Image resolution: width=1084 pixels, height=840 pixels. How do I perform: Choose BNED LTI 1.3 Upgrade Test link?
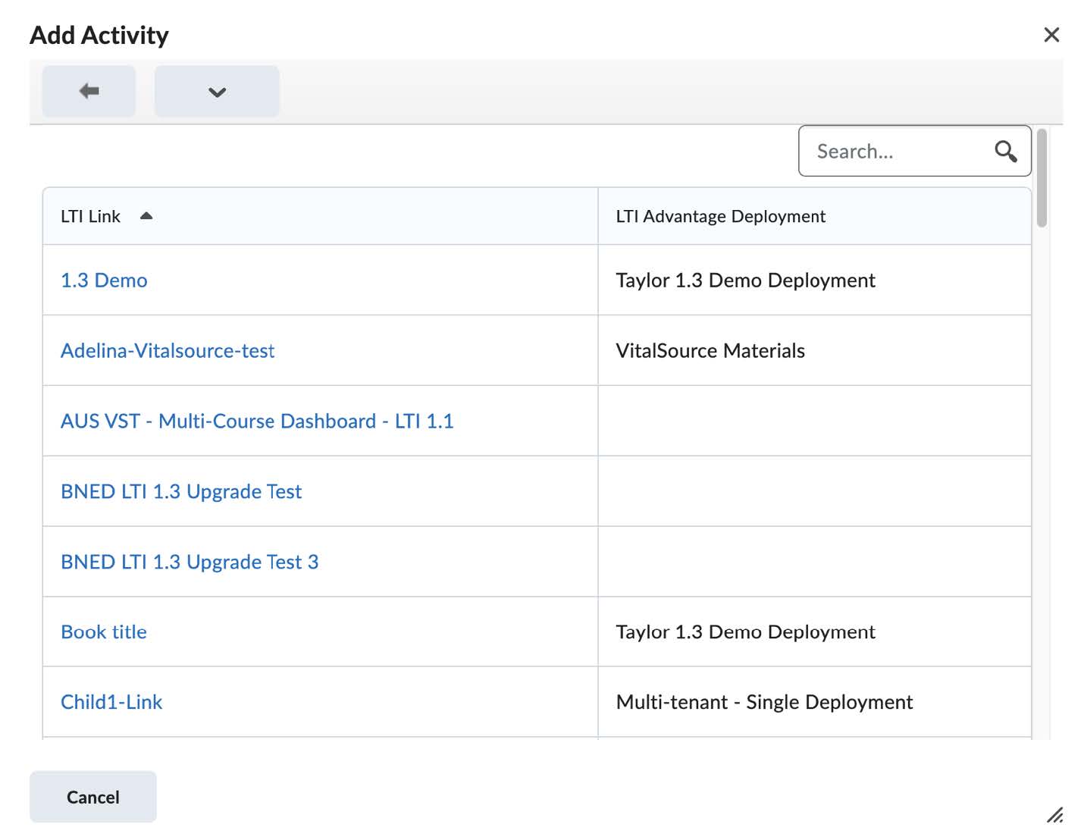click(x=181, y=492)
